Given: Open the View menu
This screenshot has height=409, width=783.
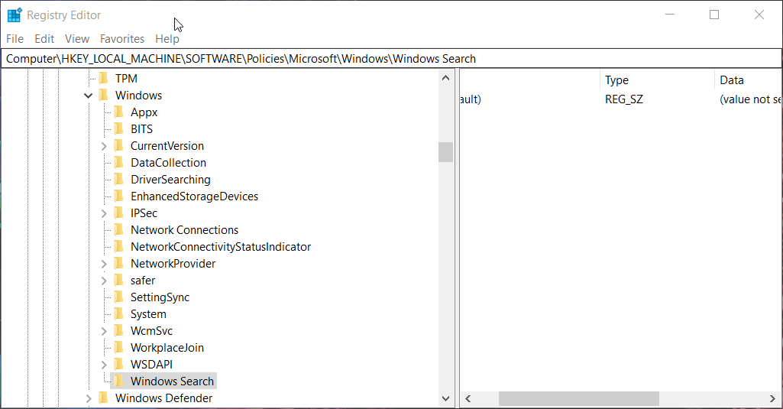Looking at the screenshot, I should click(x=77, y=38).
